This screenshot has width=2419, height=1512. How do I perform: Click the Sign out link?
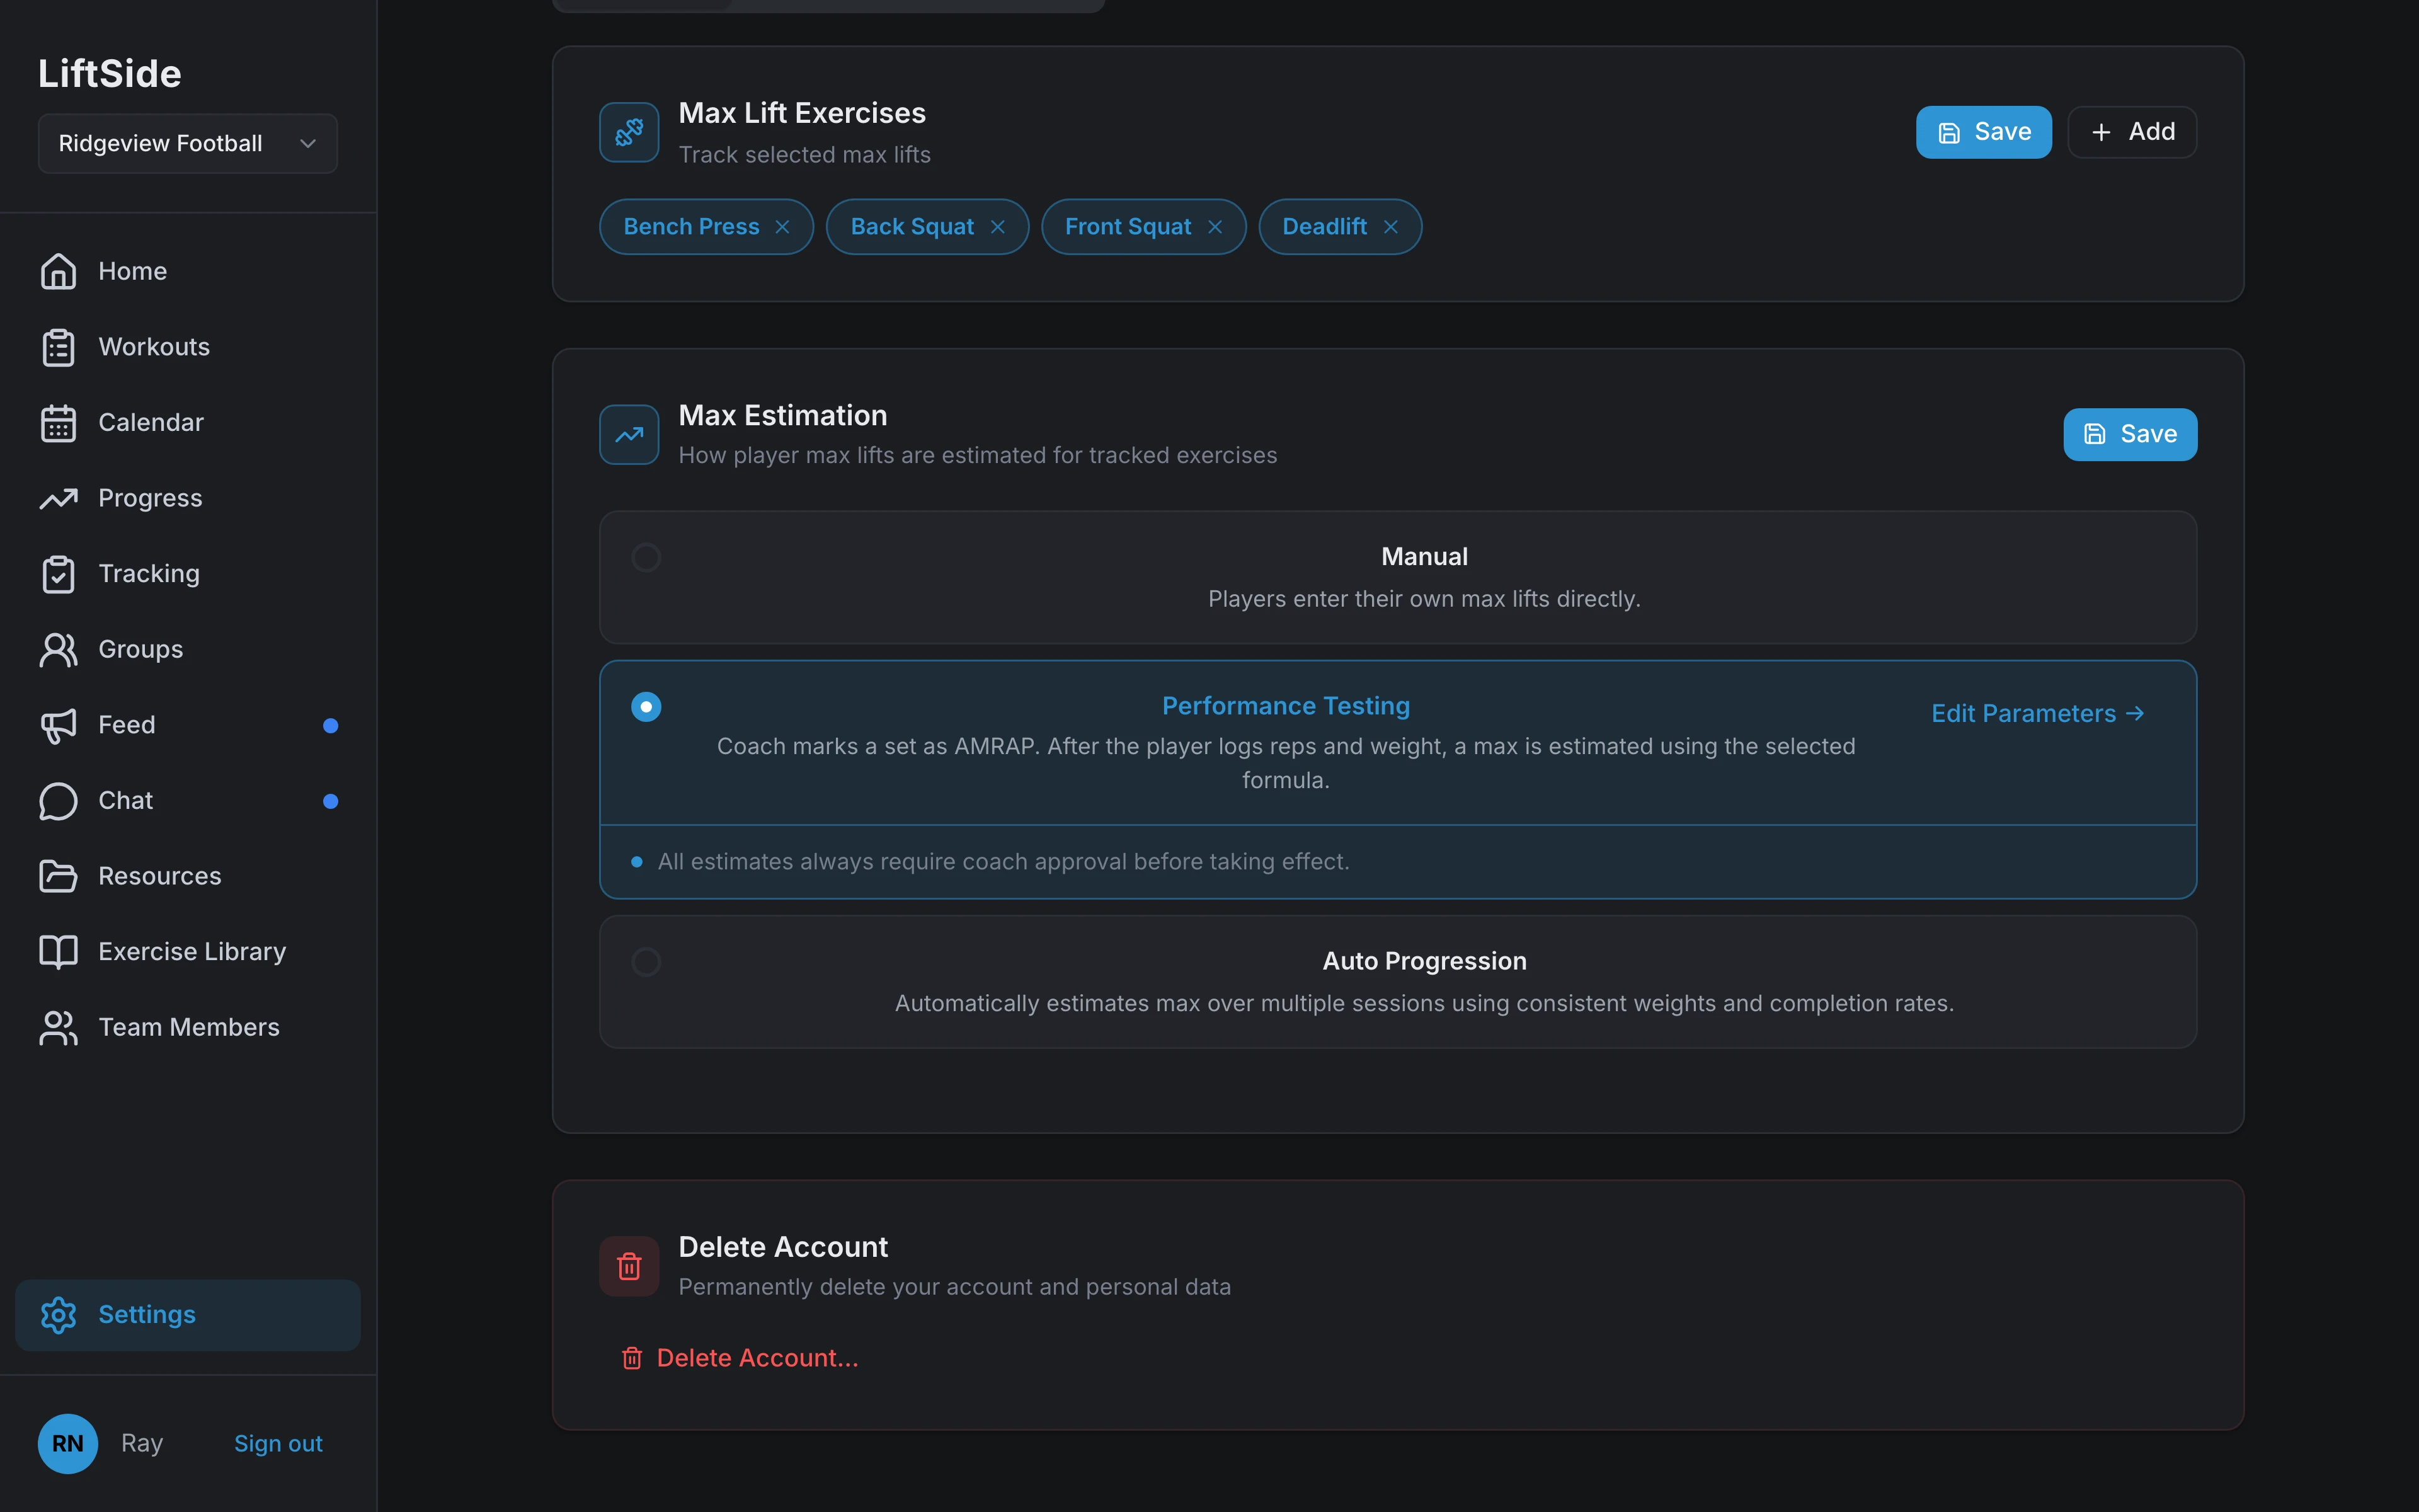click(278, 1443)
